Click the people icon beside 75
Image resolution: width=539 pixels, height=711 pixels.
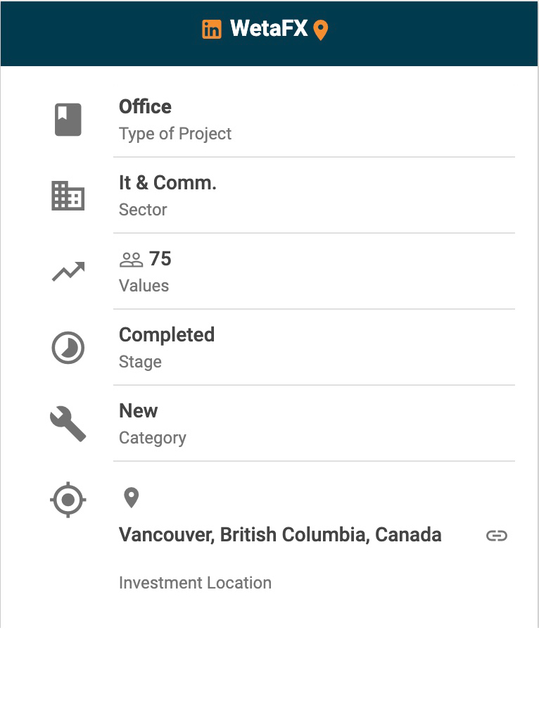(x=131, y=260)
